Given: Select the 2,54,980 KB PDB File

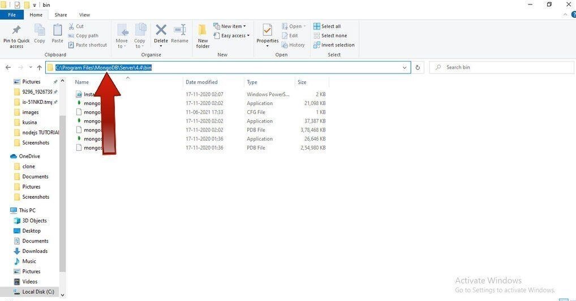Looking at the screenshot, I should 200,148.
